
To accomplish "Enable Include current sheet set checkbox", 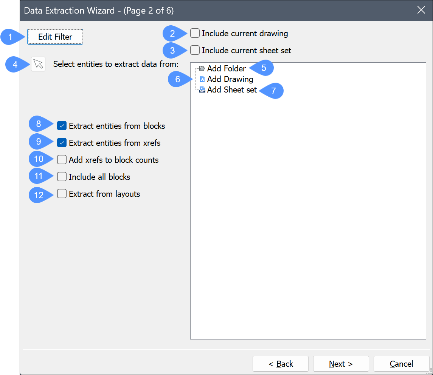I will (195, 50).
